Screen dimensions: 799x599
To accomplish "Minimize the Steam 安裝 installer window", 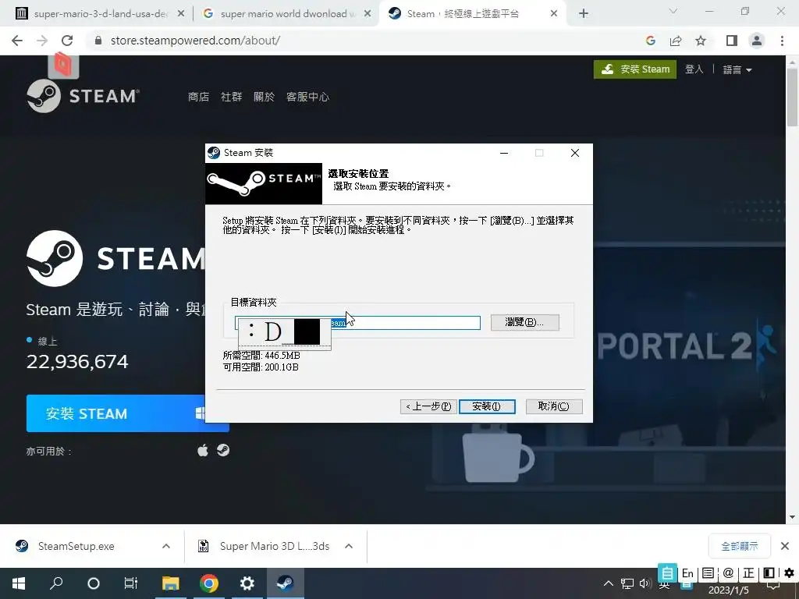I will point(504,153).
